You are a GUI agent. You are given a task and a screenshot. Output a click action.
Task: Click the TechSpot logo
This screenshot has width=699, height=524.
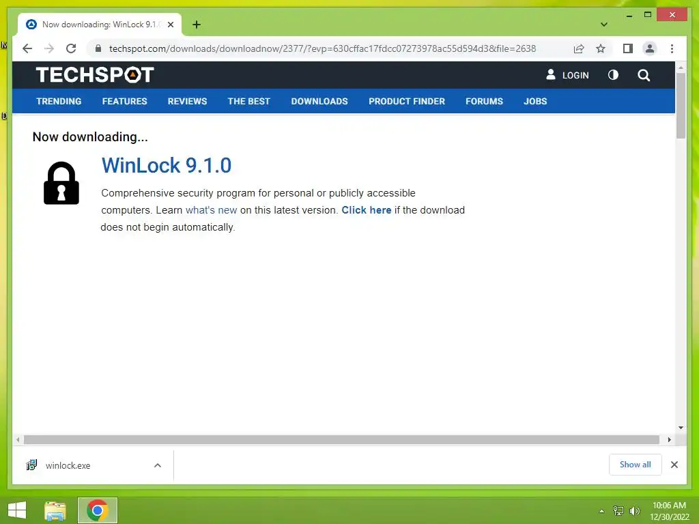point(95,75)
